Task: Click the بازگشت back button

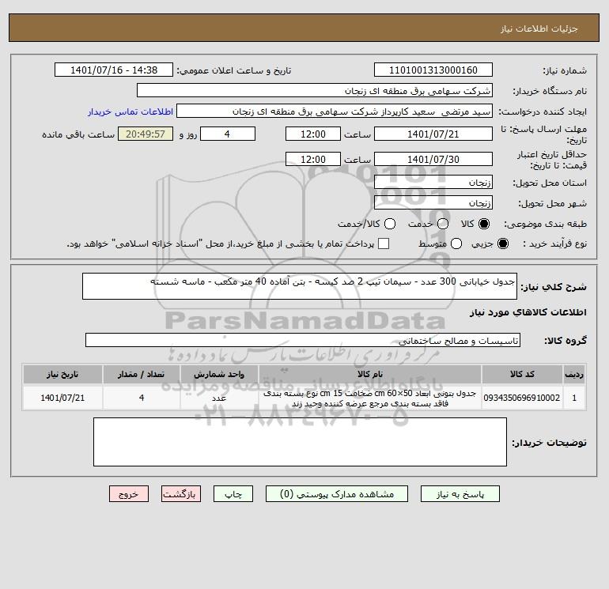Action: pos(181,494)
